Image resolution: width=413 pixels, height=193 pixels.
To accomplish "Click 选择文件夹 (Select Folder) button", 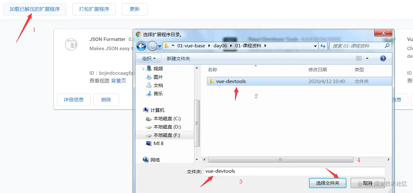I will (328, 183).
